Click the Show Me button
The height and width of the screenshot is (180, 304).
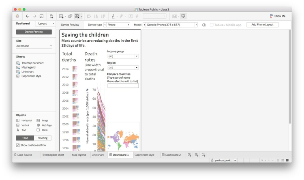tap(278, 16)
